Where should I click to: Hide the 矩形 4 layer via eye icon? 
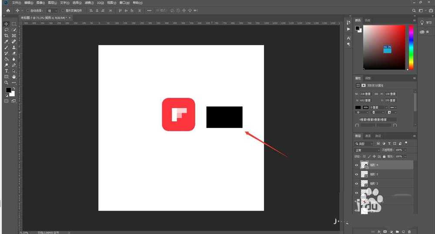coord(357,165)
